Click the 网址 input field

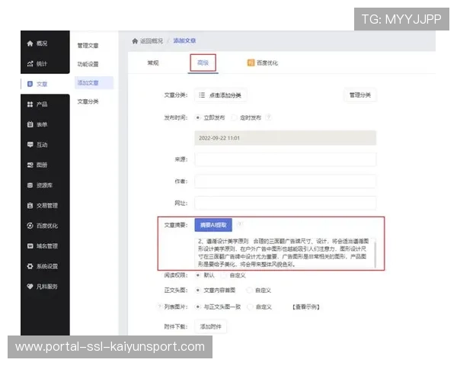point(286,203)
